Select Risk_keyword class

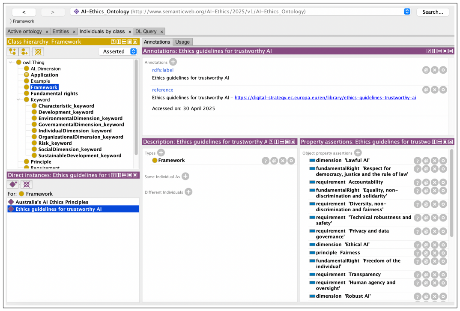click(x=55, y=143)
